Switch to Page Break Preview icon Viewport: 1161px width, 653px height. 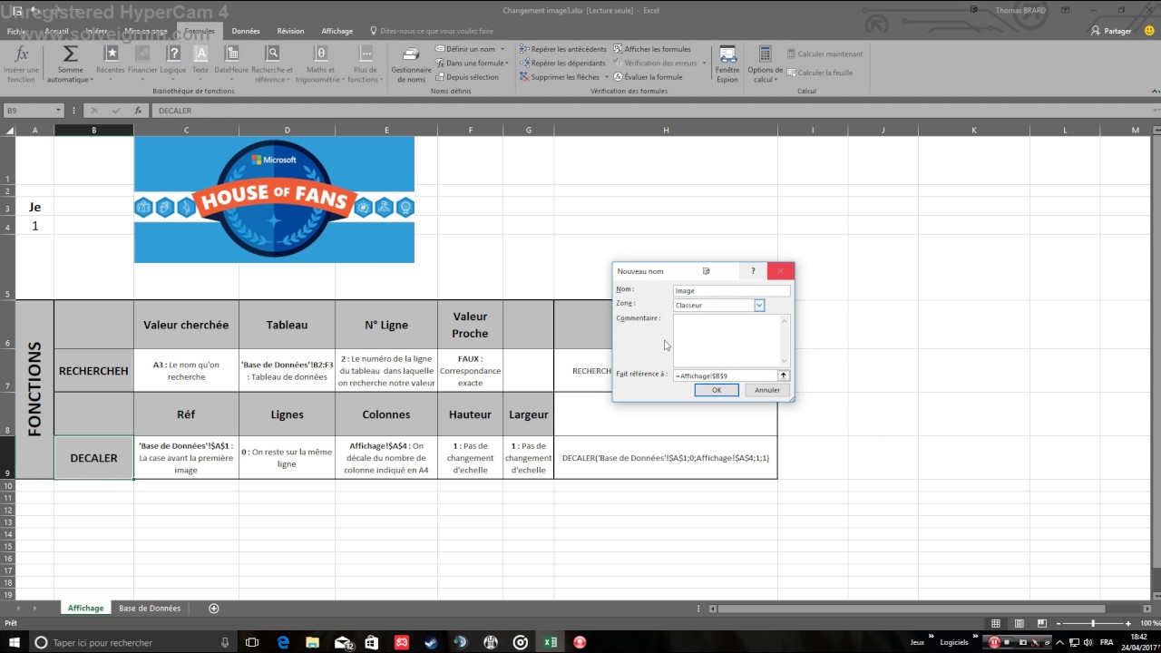pyautogui.click(x=1044, y=623)
